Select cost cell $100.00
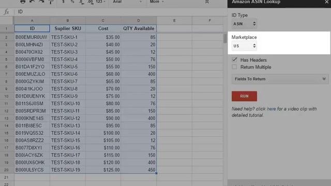The height and width of the screenshot is (186, 331). click(103, 133)
